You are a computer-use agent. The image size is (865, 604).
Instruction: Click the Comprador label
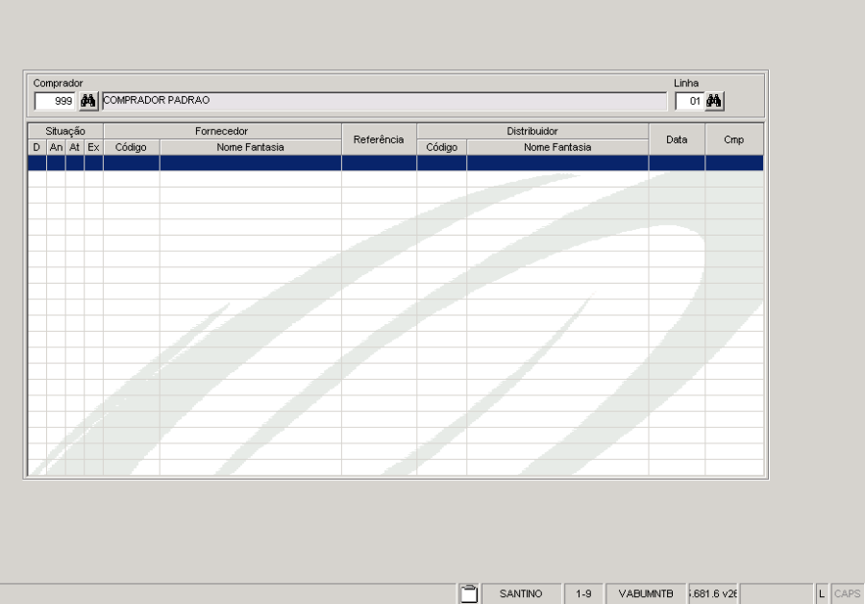pos(58,83)
